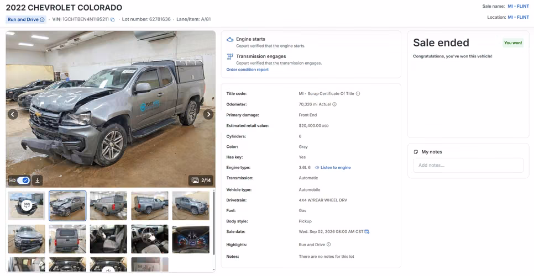534x276 pixels.
Task: Select the front-left damaged truck thumbnail
Action: click(x=67, y=206)
